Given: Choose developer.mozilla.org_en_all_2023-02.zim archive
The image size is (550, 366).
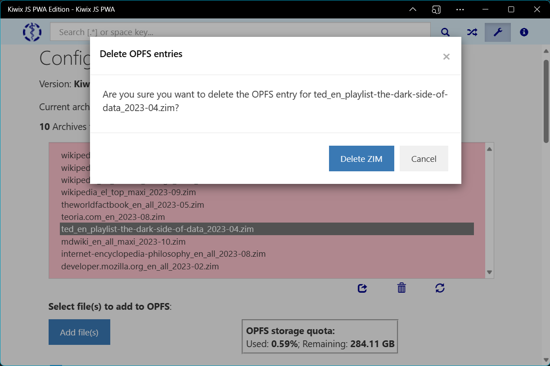Looking at the screenshot, I should point(140,266).
